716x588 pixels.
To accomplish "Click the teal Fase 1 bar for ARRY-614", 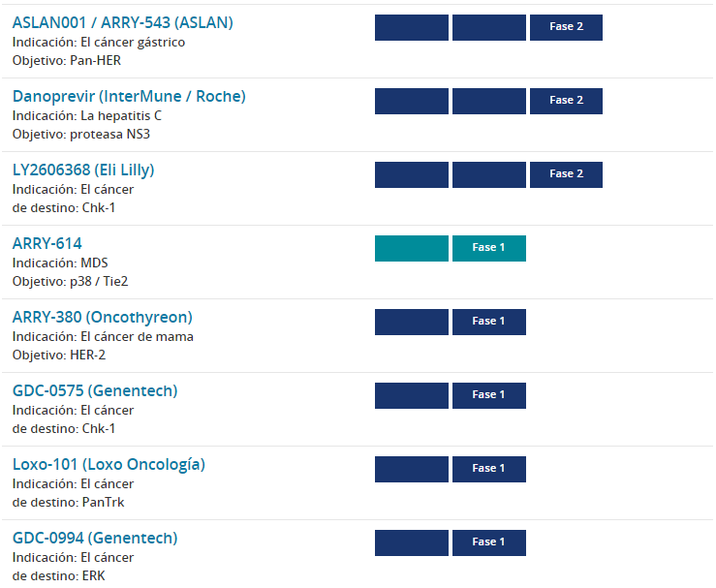I will click(x=489, y=248).
